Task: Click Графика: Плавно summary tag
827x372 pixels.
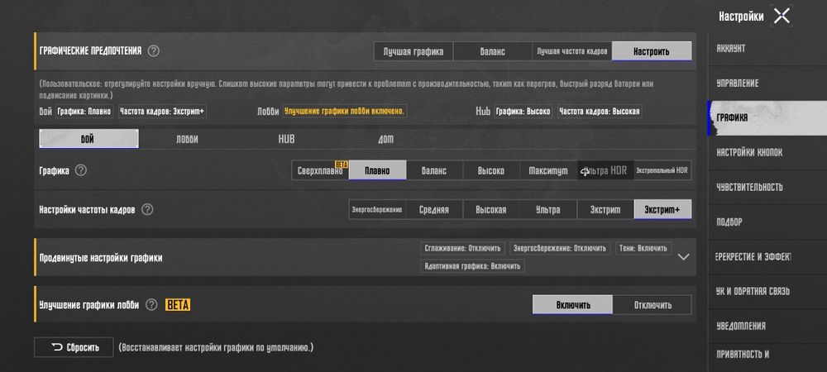Action: tap(84, 112)
